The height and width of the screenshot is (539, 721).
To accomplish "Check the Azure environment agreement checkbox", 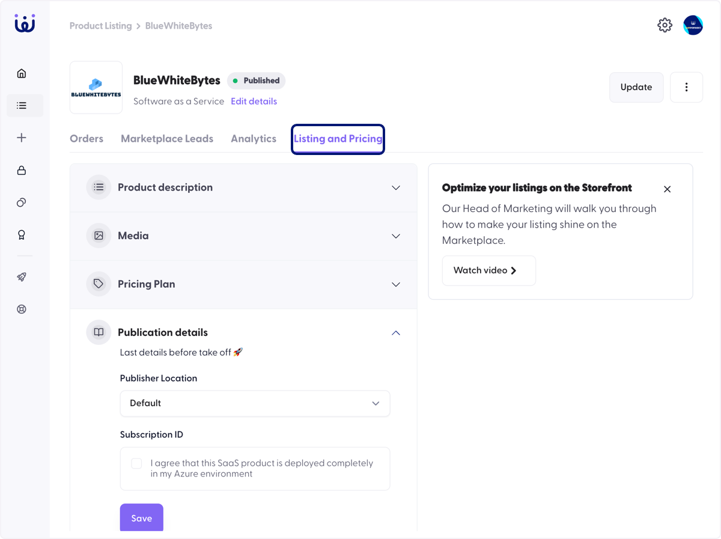I will pos(136,463).
